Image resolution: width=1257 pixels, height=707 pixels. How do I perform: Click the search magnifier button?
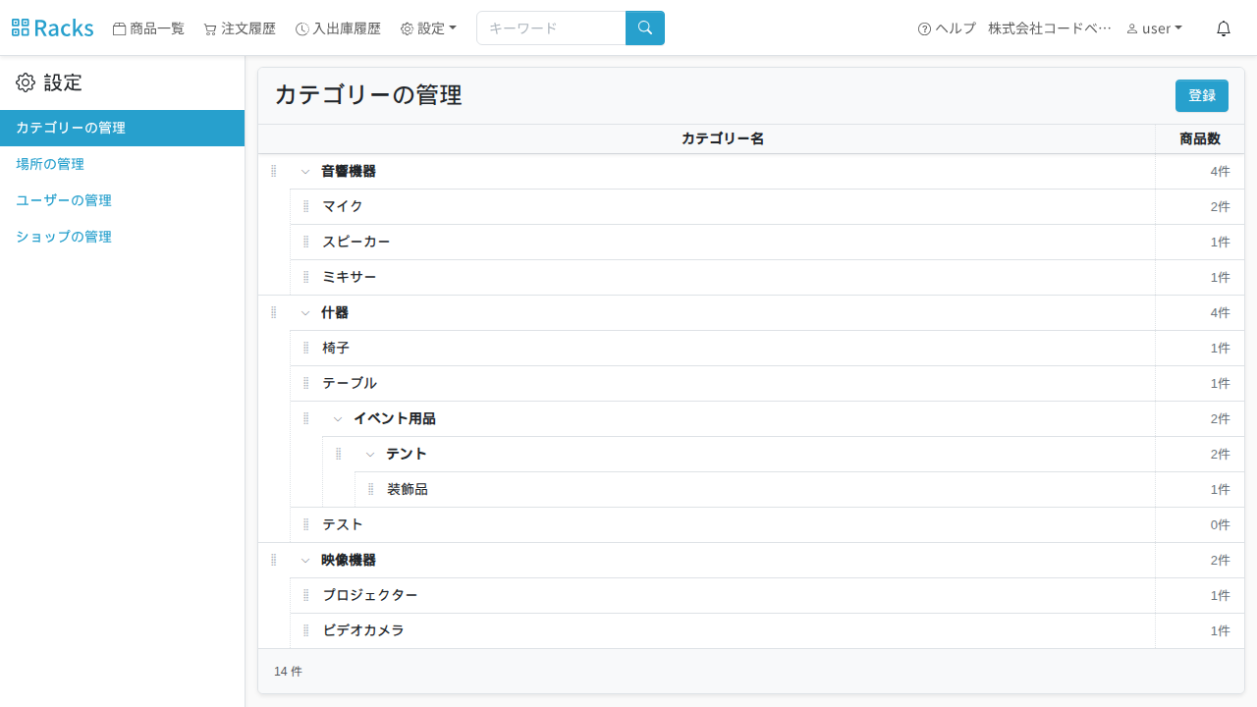(645, 27)
